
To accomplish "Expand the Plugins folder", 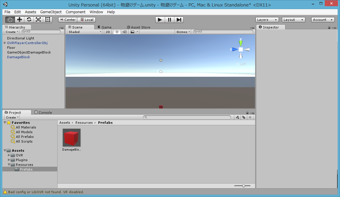I will coord(9,160).
